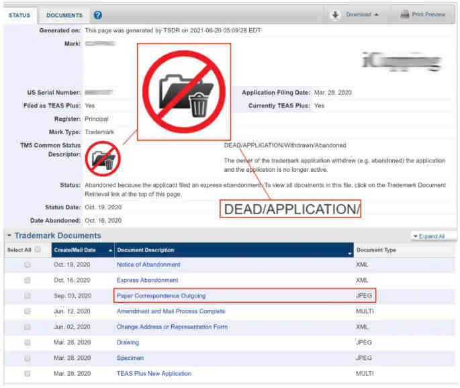Open Print Preview link

click(x=428, y=14)
